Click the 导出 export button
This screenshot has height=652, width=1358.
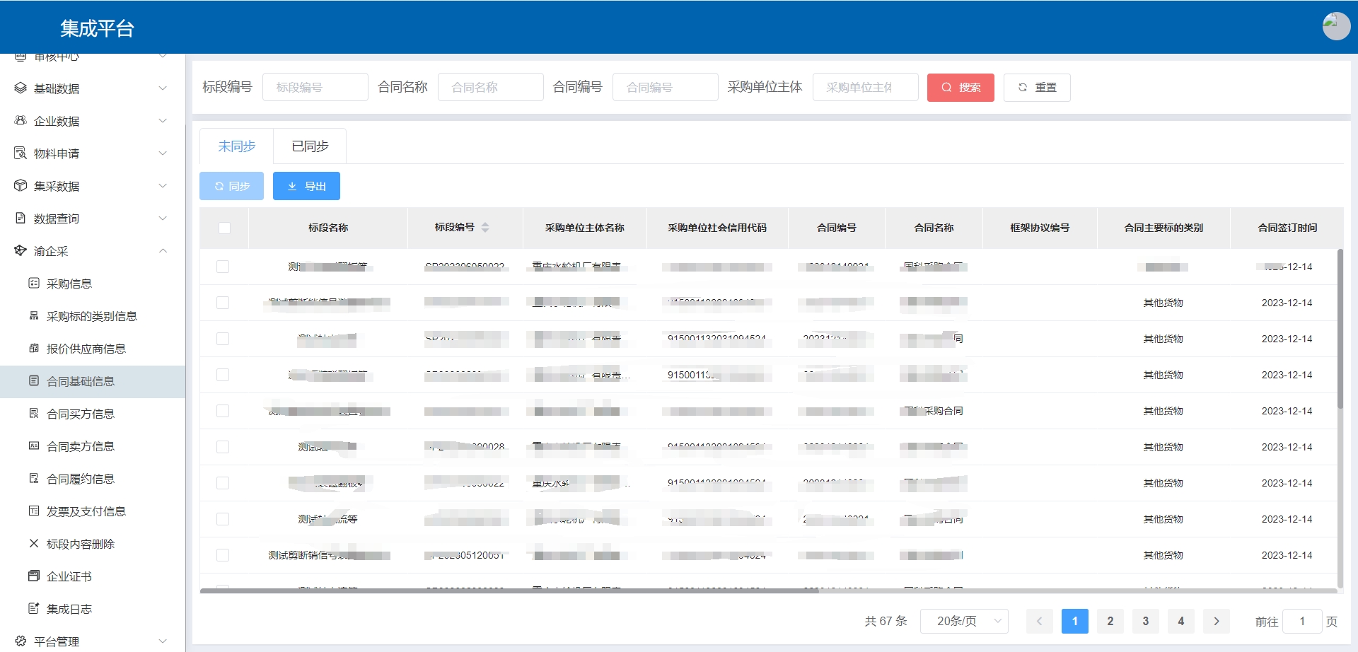[x=306, y=186]
